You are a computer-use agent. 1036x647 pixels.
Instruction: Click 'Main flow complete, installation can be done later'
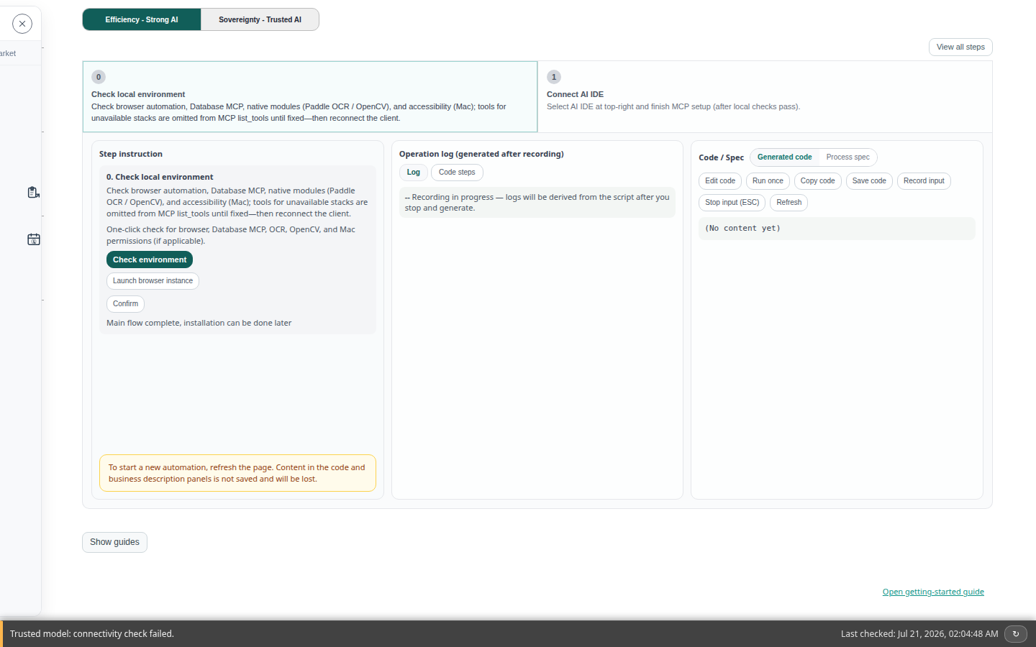[199, 323]
